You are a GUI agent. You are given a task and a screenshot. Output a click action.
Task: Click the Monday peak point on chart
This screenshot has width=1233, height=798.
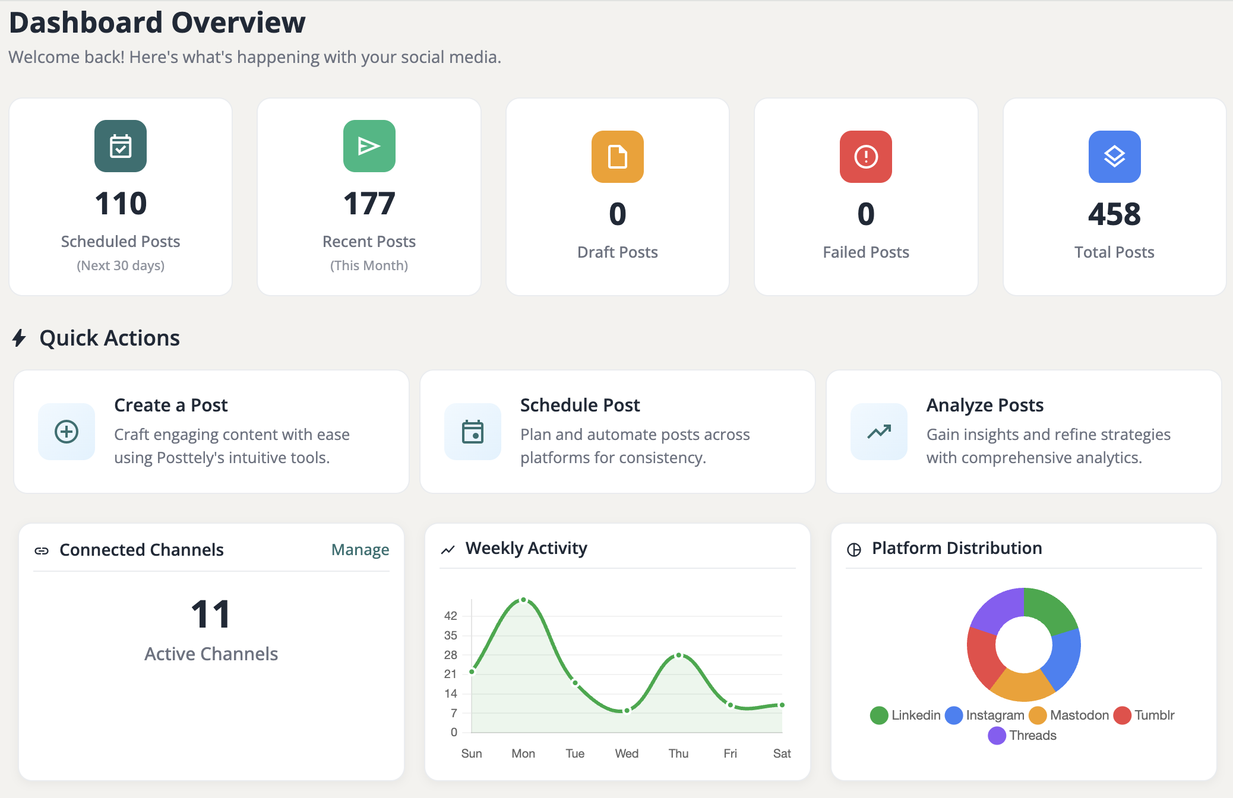(523, 600)
